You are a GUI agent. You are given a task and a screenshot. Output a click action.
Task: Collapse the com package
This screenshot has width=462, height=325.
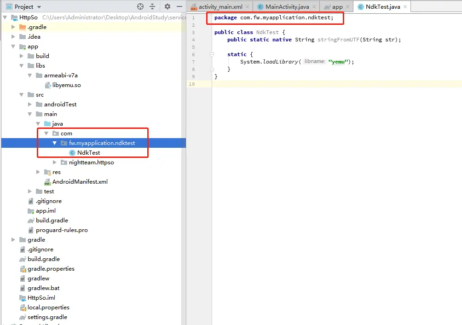click(x=46, y=133)
